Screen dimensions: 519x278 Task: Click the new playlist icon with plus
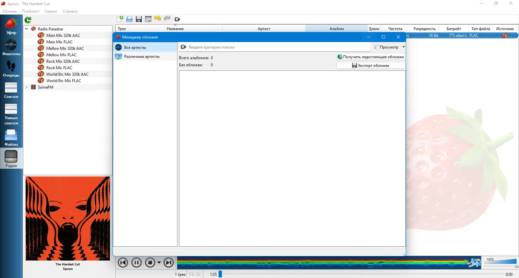click(x=120, y=19)
